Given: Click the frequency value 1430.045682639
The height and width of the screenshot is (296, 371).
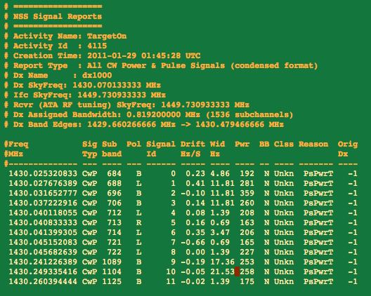Looking at the screenshot, I should [x=43, y=252].
